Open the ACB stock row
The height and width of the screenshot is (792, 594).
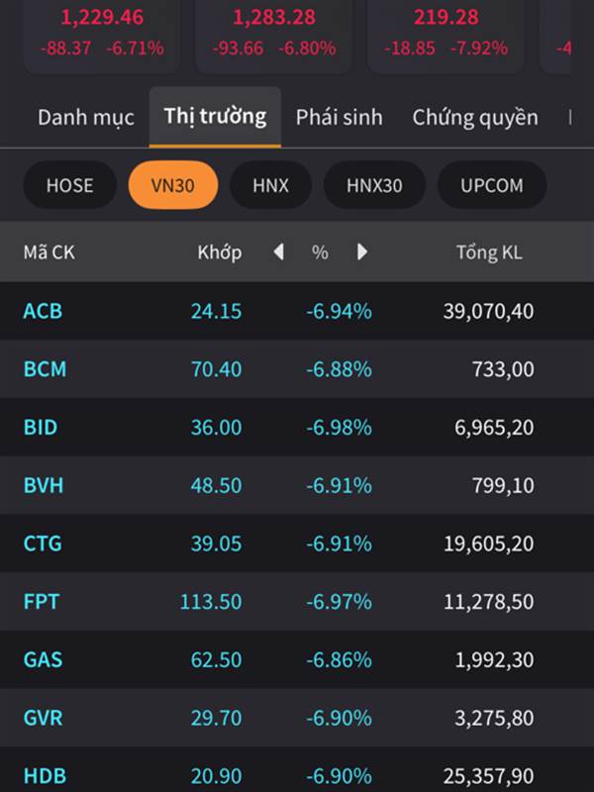(x=297, y=311)
